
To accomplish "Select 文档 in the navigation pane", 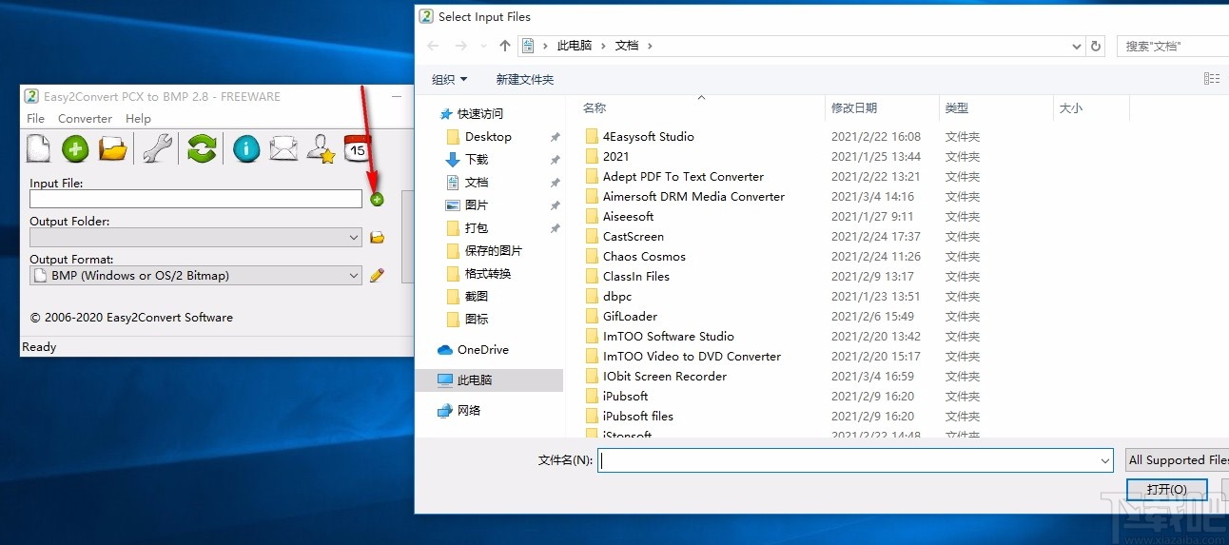I will coord(477,183).
